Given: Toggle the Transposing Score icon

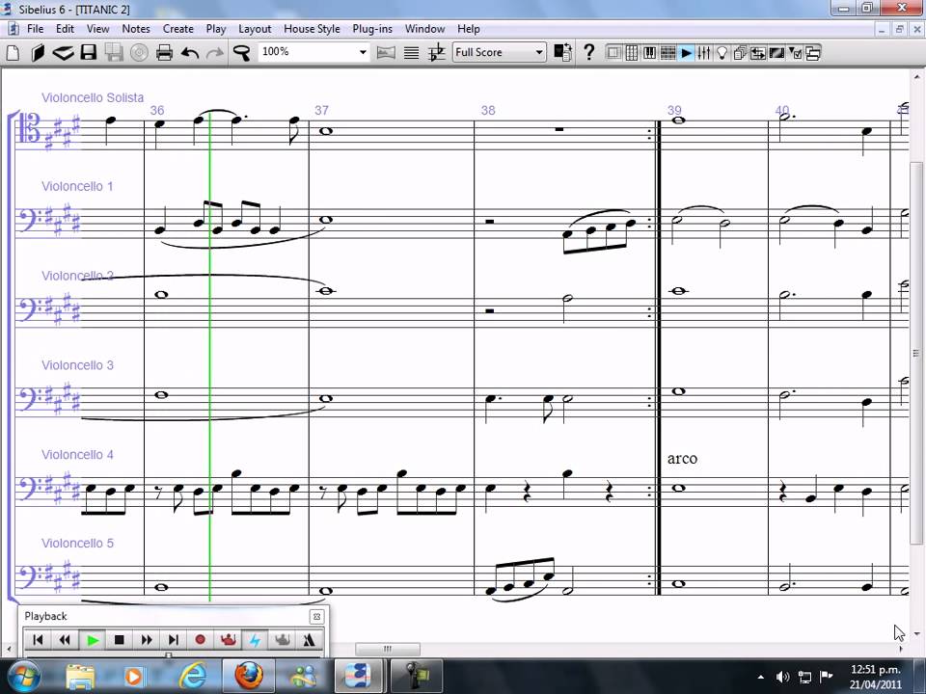Looking at the screenshot, I should [x=436, y=52].
